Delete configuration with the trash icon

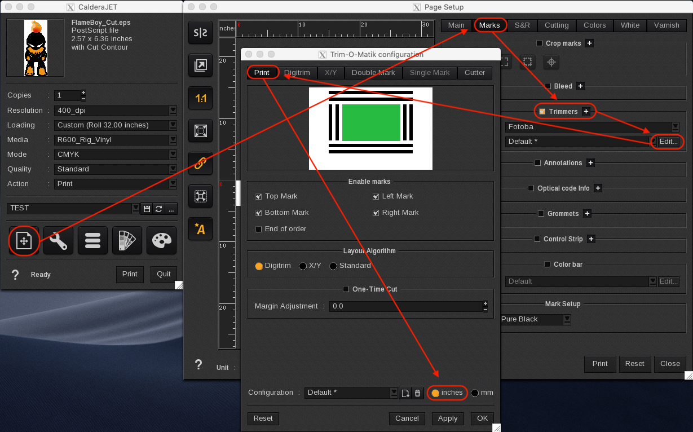417,393
